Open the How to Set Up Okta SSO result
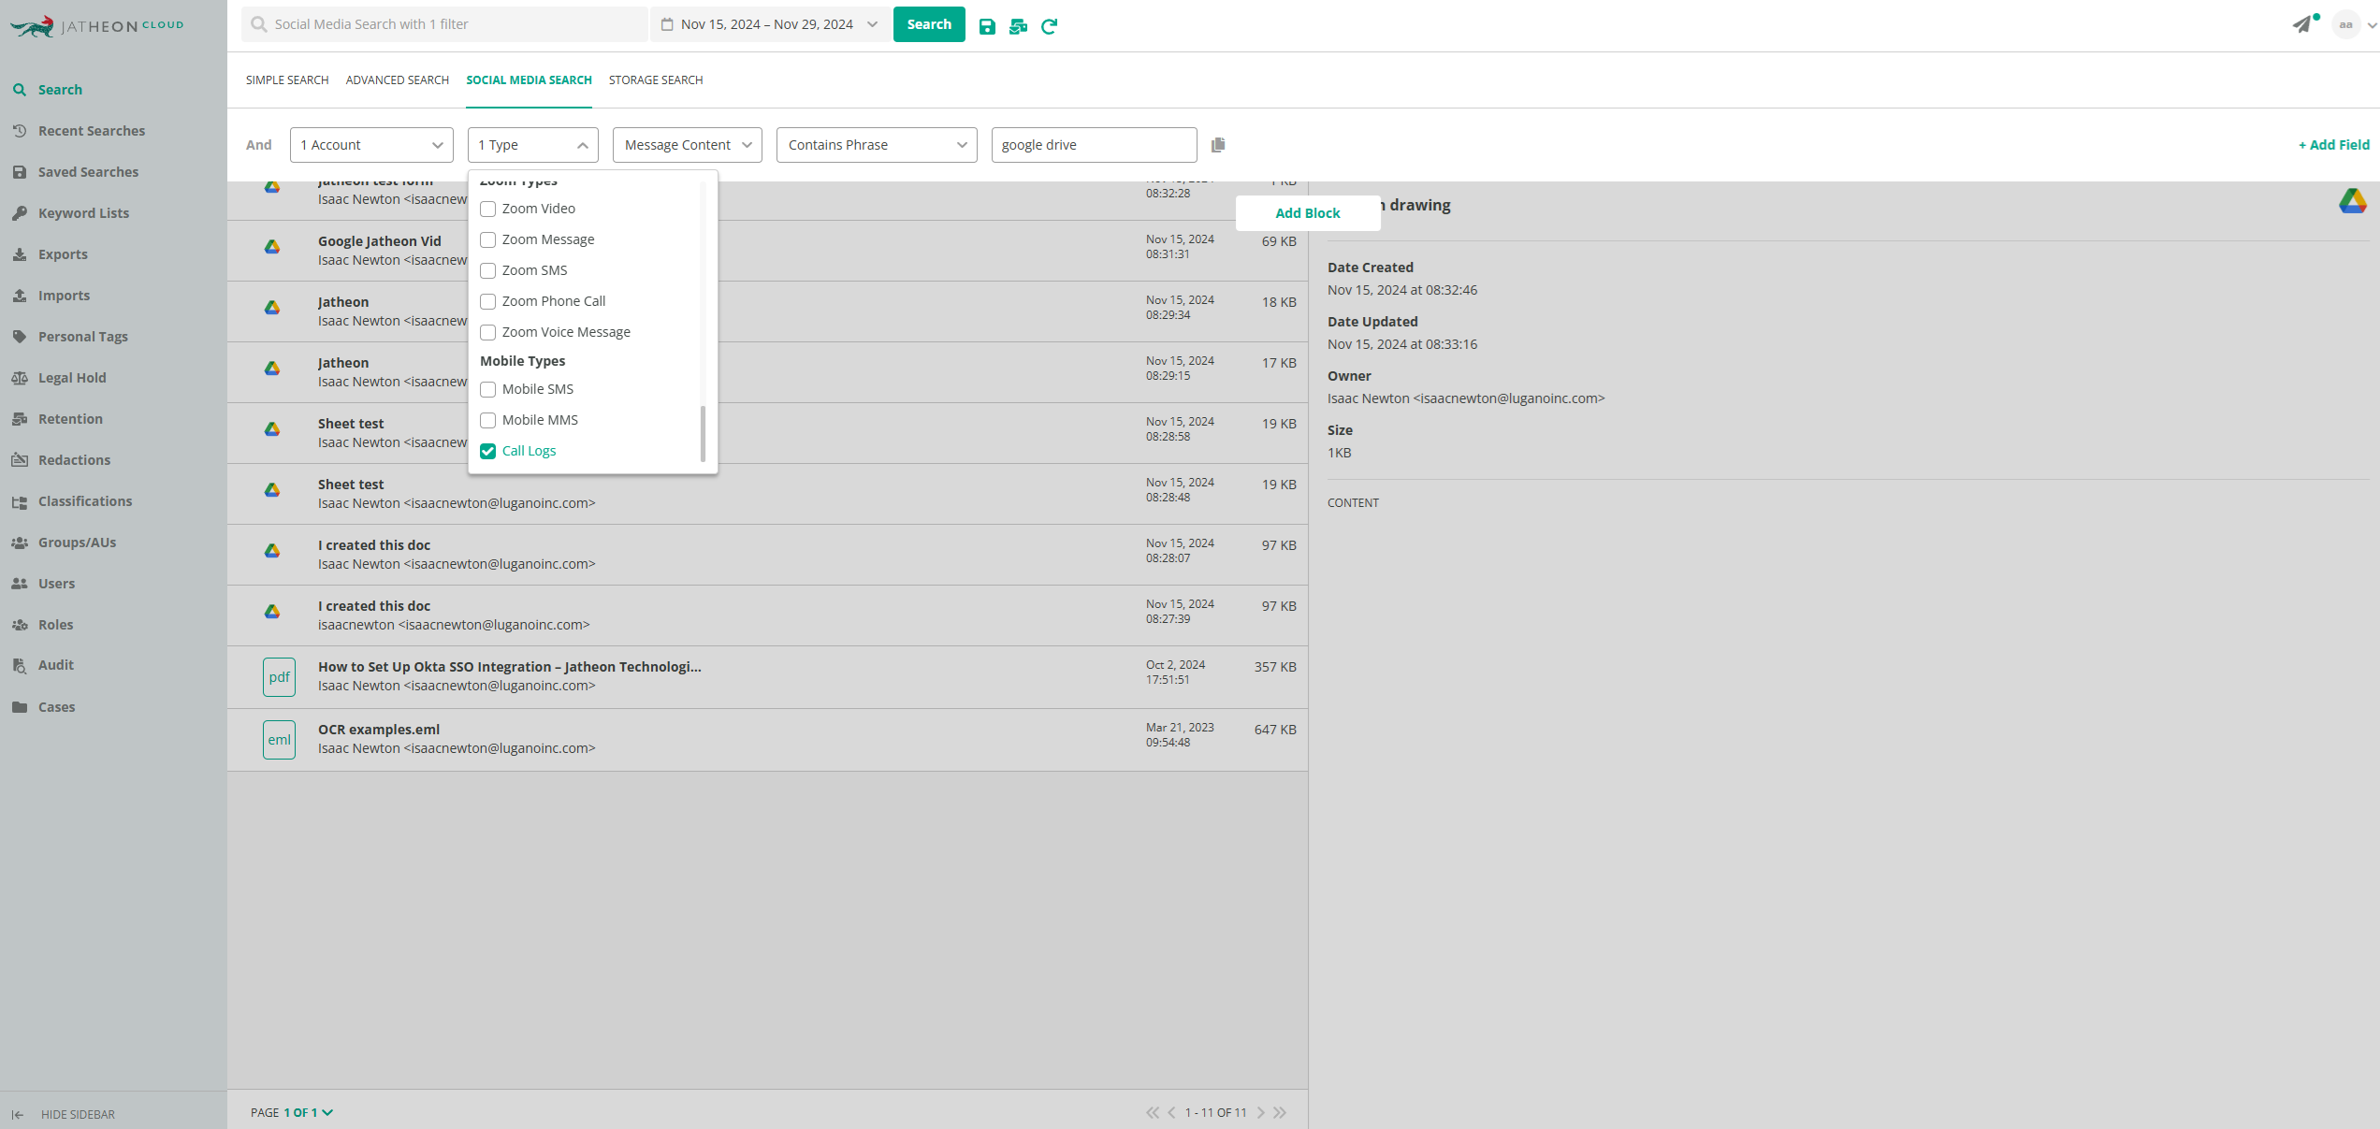 pos(767,677)
